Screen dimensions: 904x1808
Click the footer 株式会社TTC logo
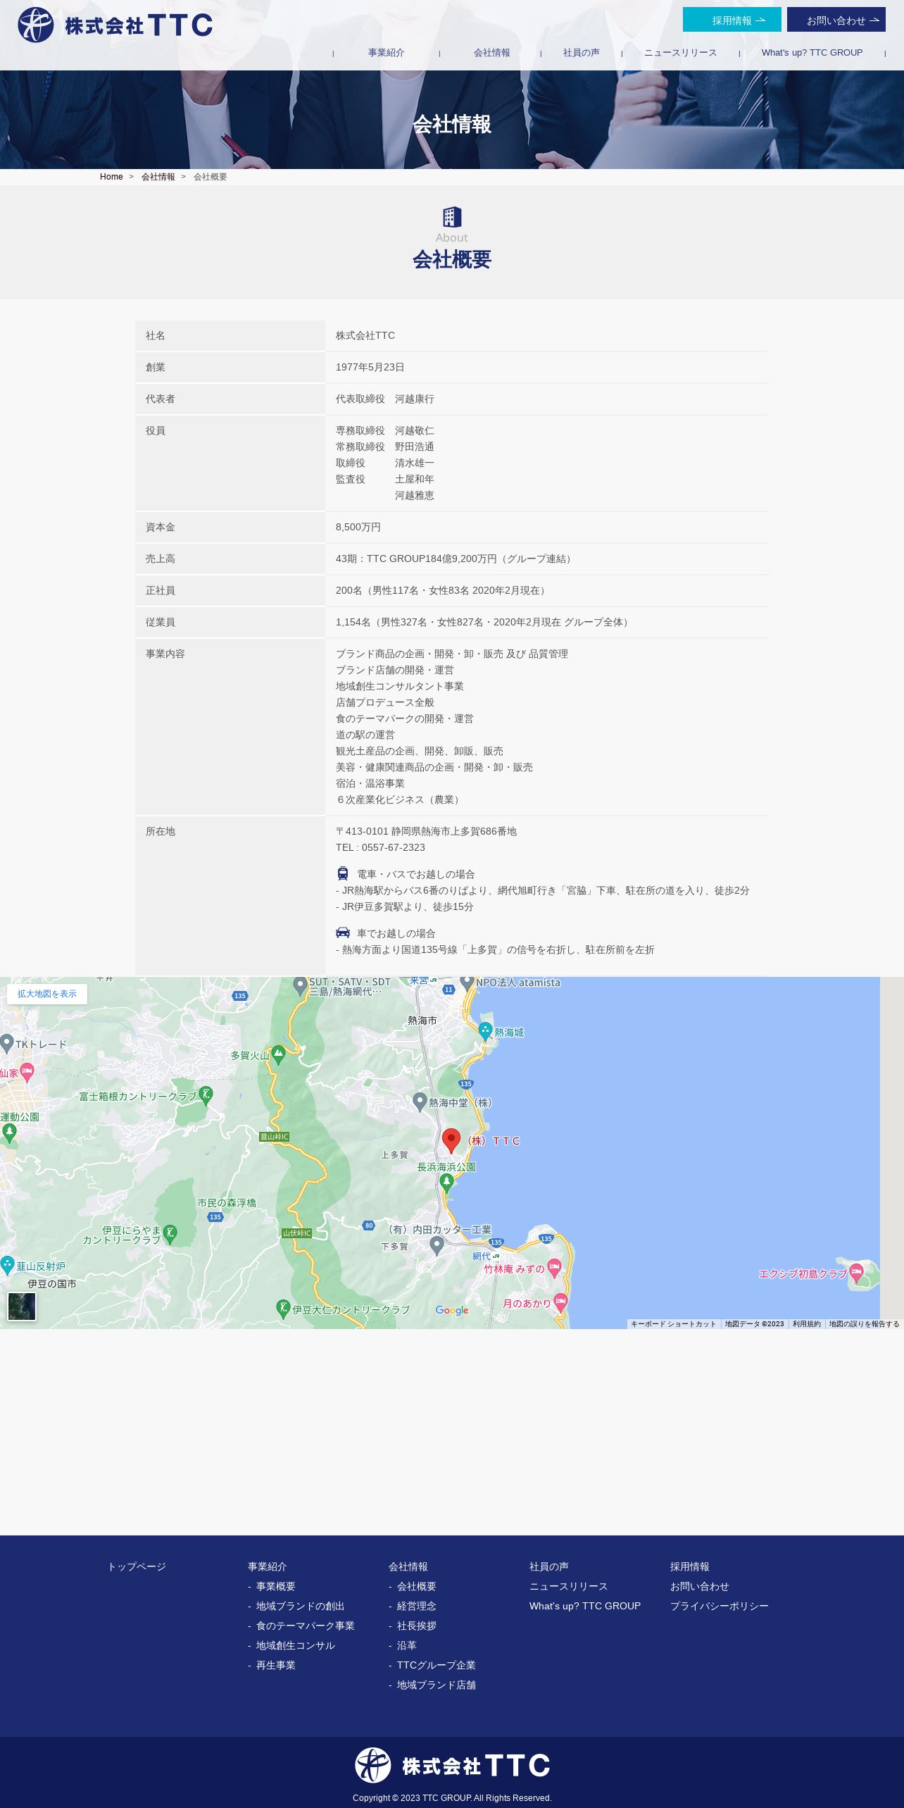click(452, 1765)
